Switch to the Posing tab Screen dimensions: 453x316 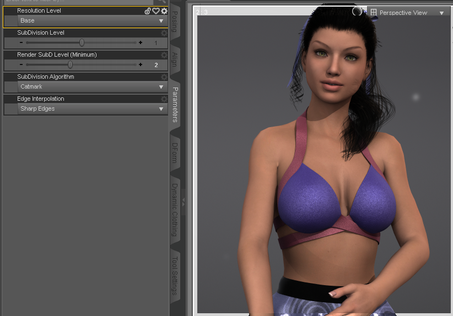point(175,21)
